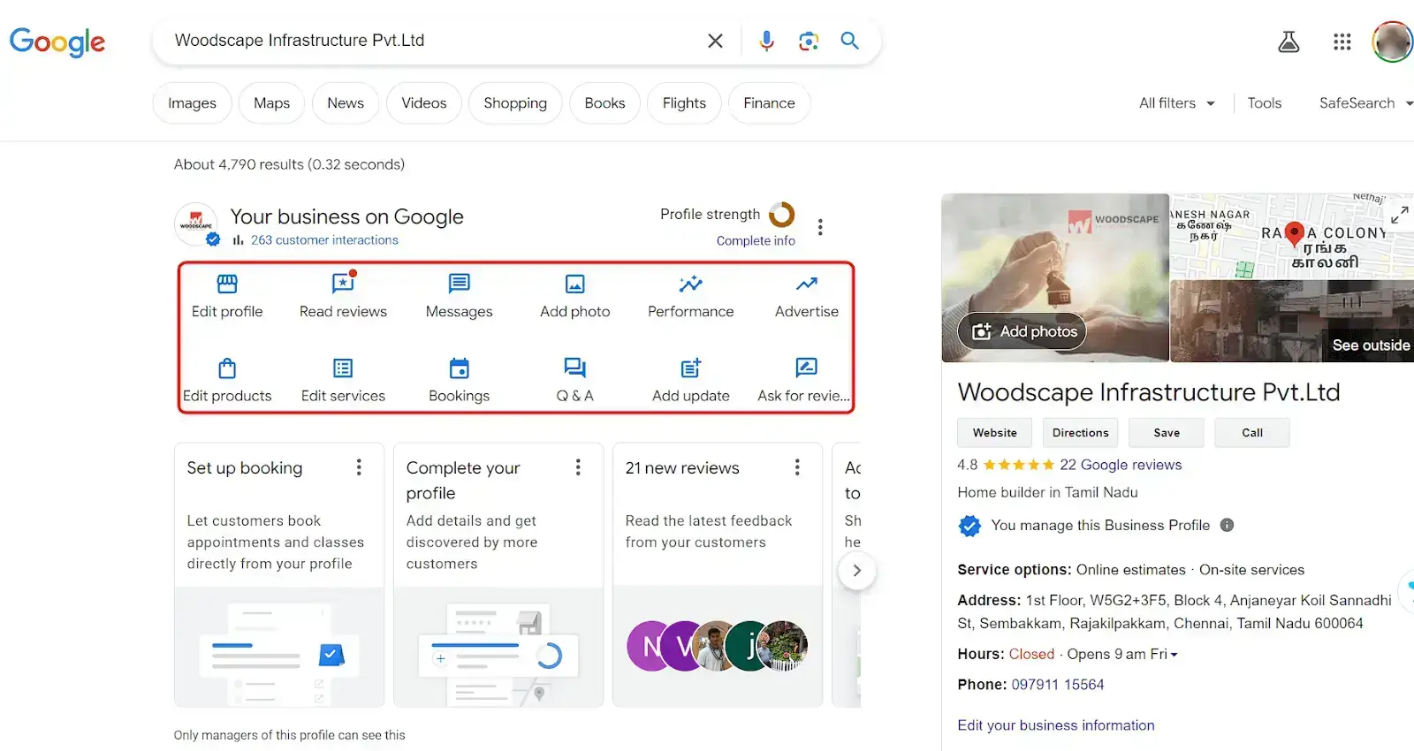Screen dimensions: 1414x751
Task: Open Edit services in business tools
Action: click(x=343, y=381)
